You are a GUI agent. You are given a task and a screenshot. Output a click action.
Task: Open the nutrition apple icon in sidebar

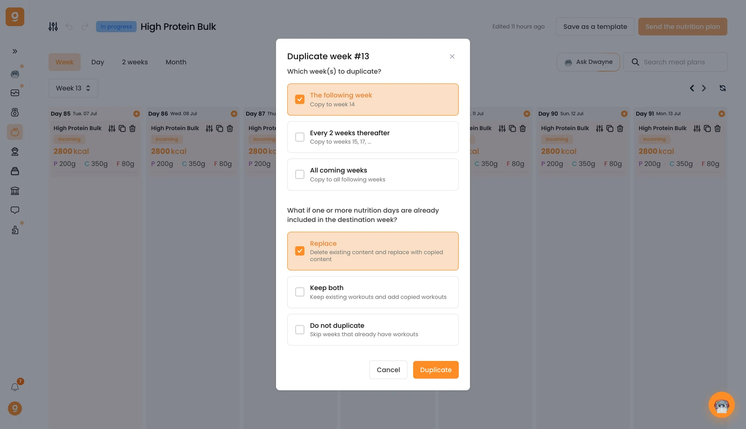[15, 132]
